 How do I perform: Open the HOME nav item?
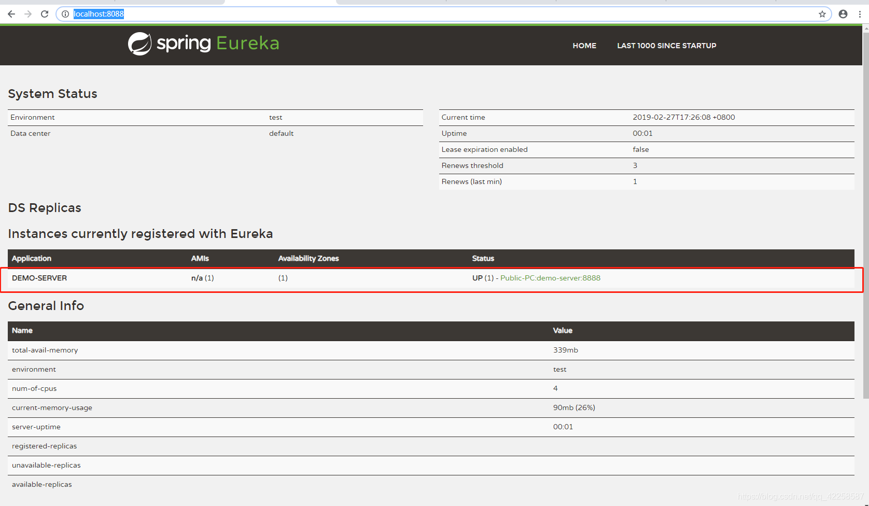coord(584,46)
